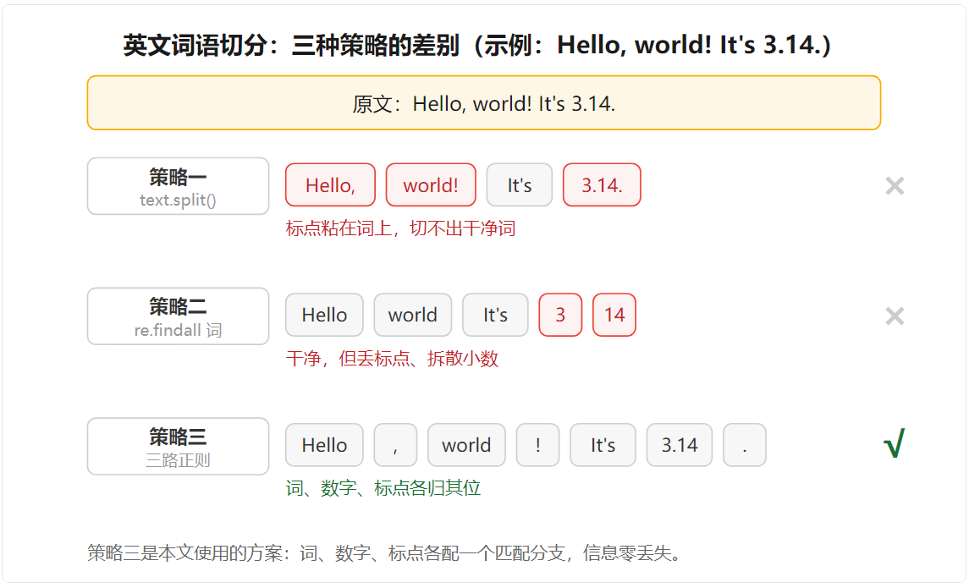The image size is (969, 588).
Task: Click the "It's" chip in the 策略三 row
Action: click(x=603, y=445)
